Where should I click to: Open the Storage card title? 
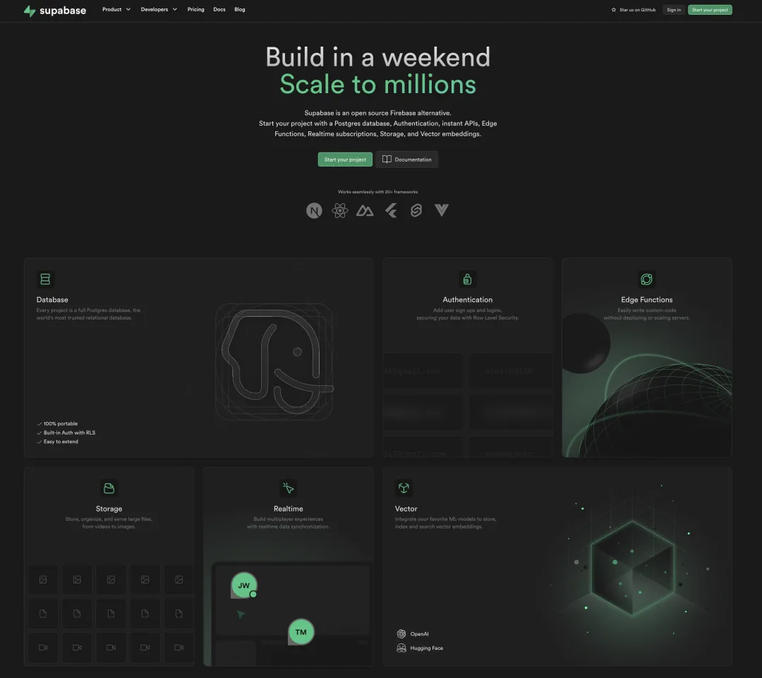click(109, 509)
